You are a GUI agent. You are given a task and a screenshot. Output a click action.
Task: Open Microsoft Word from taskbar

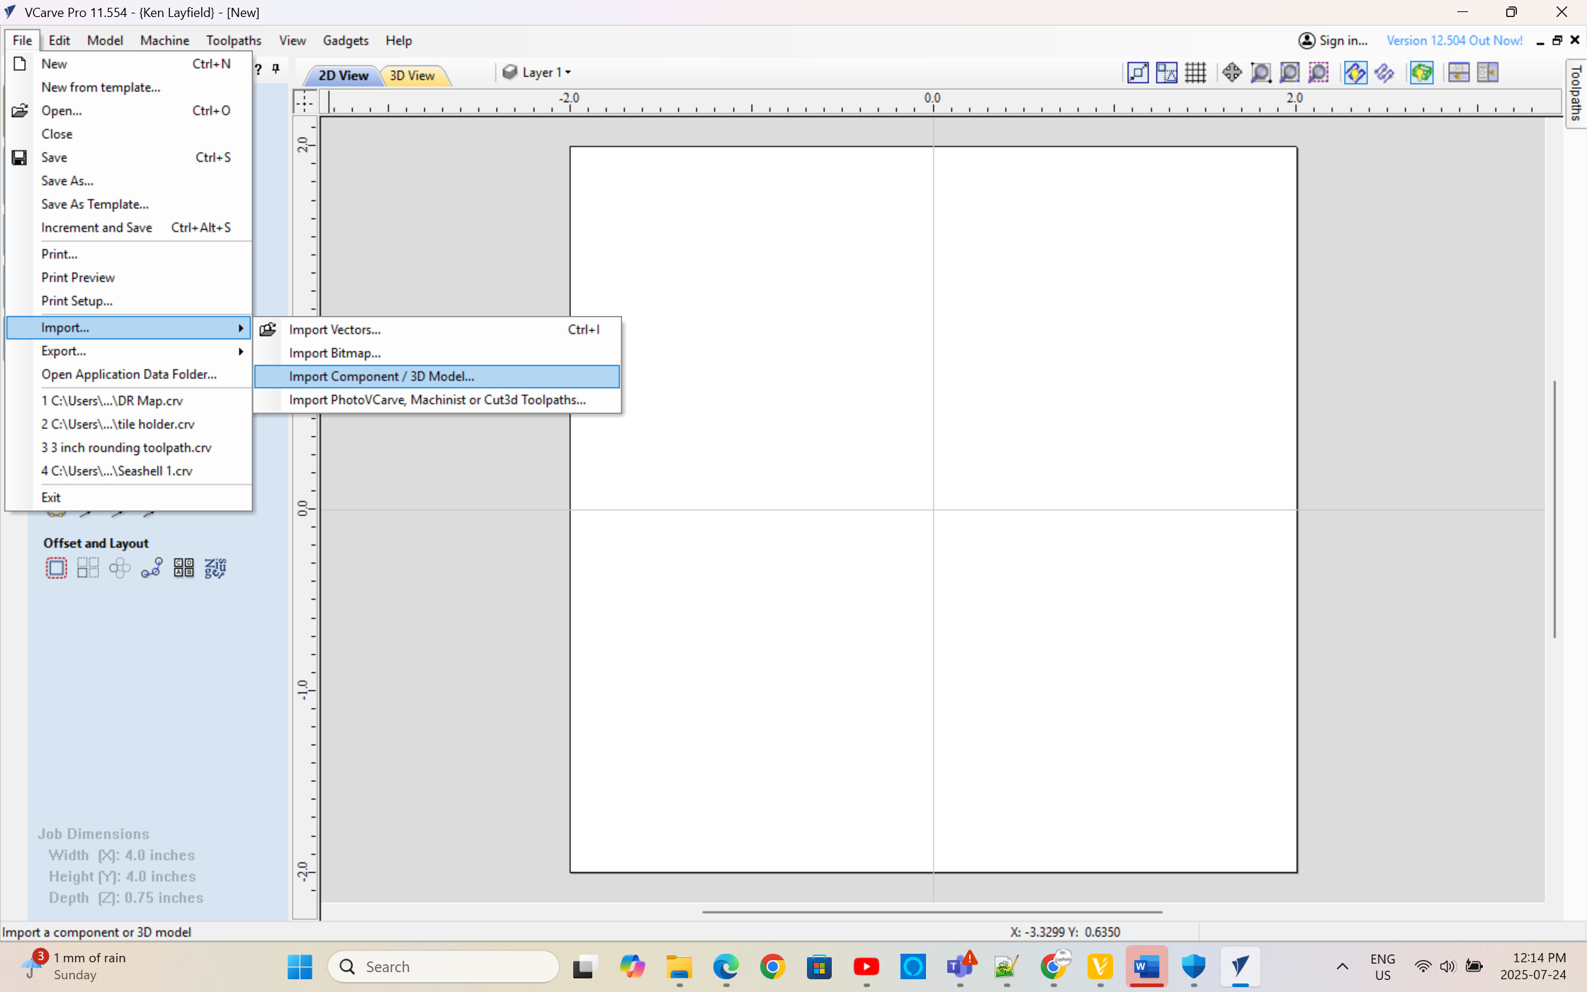(1146, 966)
